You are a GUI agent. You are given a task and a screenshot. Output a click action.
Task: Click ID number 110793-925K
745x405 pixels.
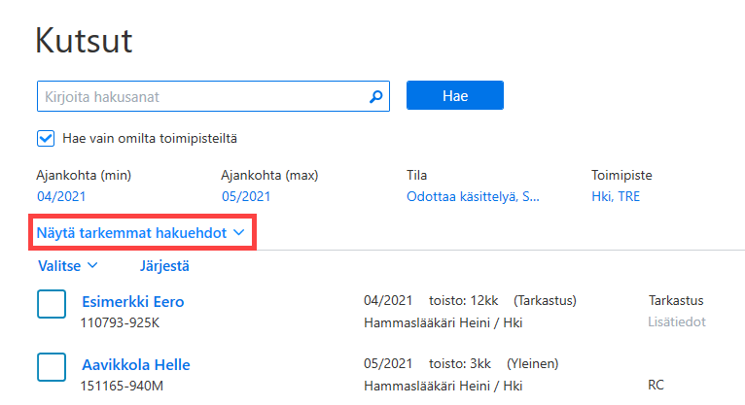tap(120, 323)
